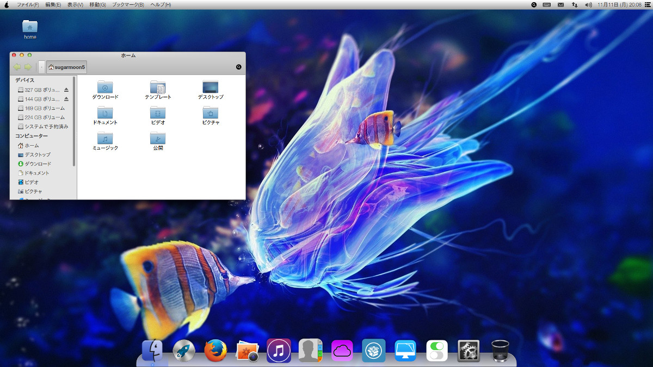Image resolution: width=653 pixels, height=367 pixels.
Task: Click the sugarmoon5 path button
Action: (67, 67)
